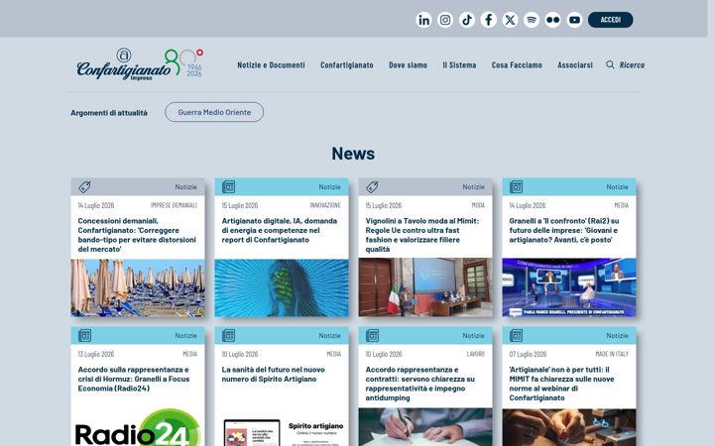714x446 pixels.
Task: Open the Notizie e Documenti menu
Action: 271,65
